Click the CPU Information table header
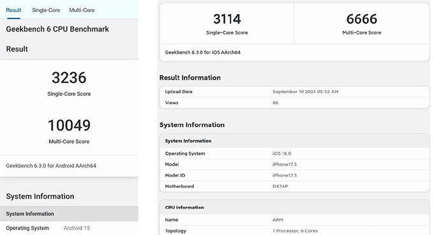The width and height of the screenshot is (434, 235). 294,208
